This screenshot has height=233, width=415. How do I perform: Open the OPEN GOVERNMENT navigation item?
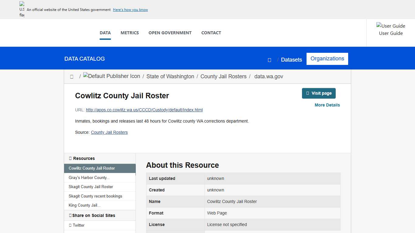[x=170, y=33]
